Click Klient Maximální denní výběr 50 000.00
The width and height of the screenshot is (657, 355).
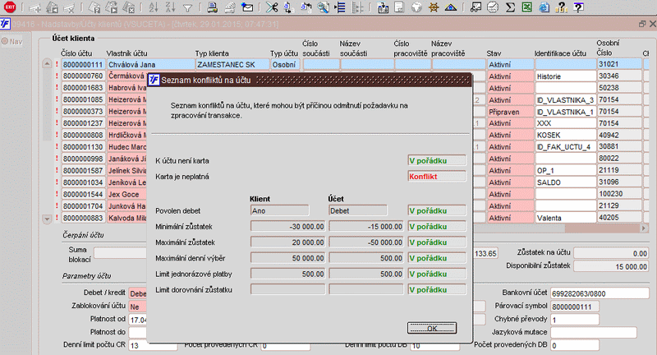[x=288, y=258]
